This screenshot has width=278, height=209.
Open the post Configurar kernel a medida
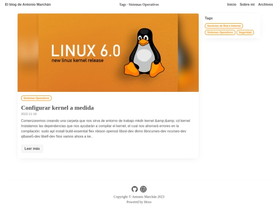pyautogui.click(x=58, y=108)
